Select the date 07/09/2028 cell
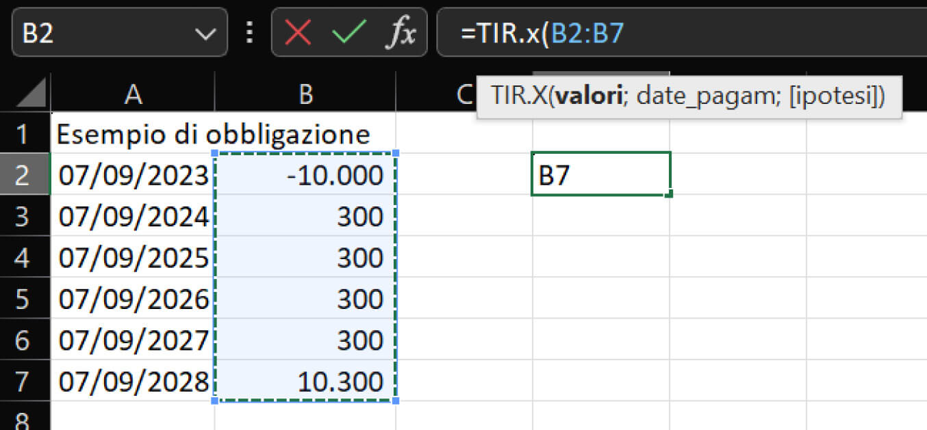The width and height of the screenshot is (927, 430). 132,381
